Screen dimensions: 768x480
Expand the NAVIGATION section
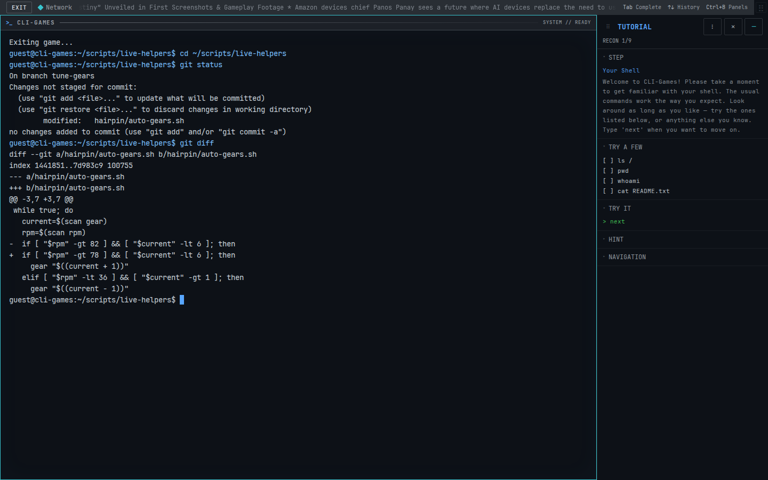coord(625,257)
